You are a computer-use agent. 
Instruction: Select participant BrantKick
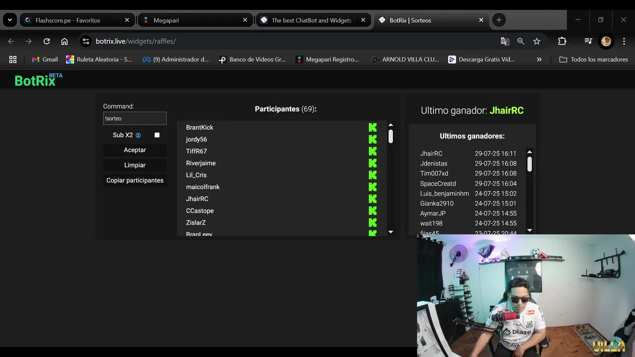(199, 127)
